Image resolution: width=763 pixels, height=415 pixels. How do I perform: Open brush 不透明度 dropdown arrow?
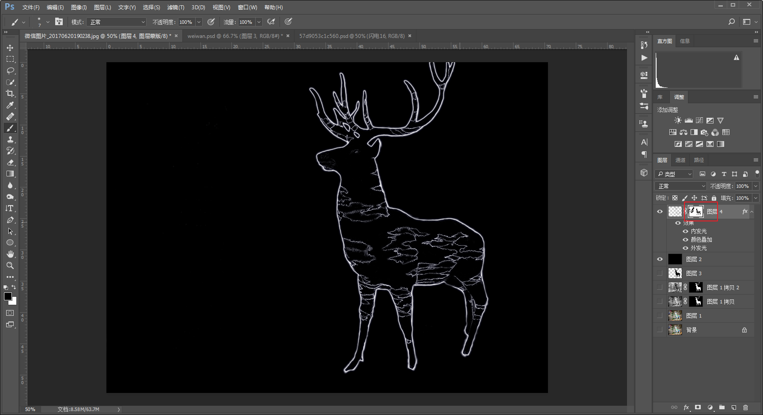point(199,22)
